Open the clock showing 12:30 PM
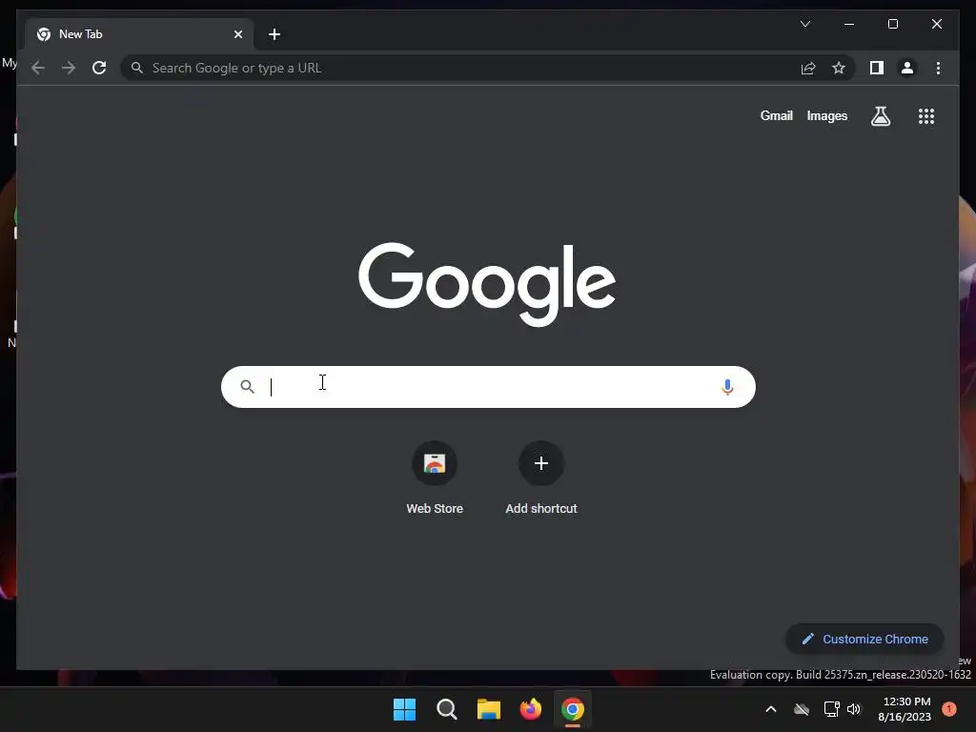 pos(905,709)
